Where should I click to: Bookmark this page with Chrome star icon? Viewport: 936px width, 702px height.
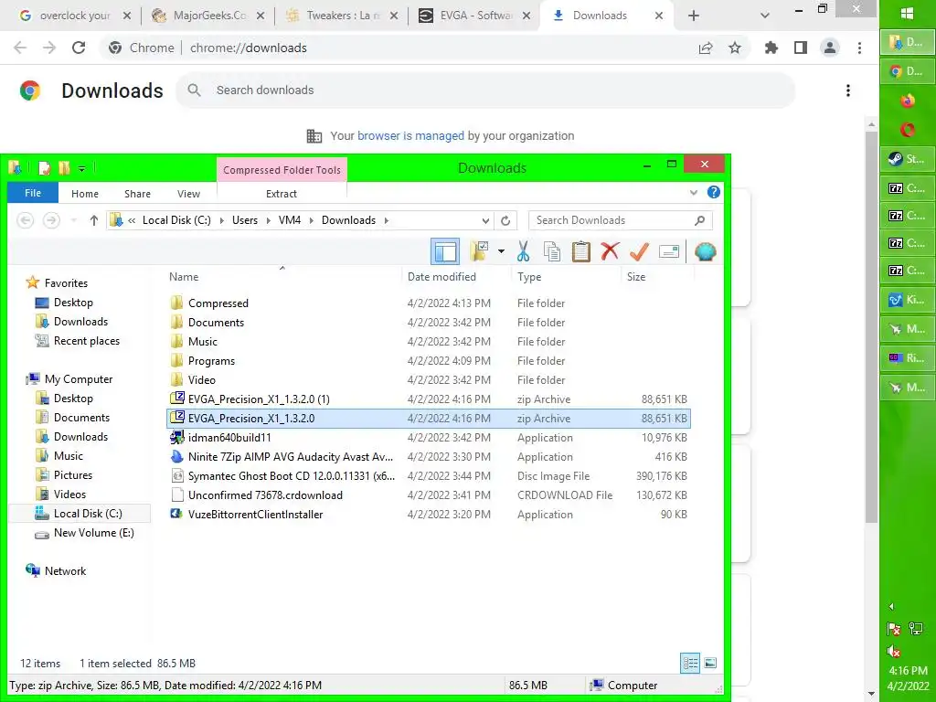point(735,48)
